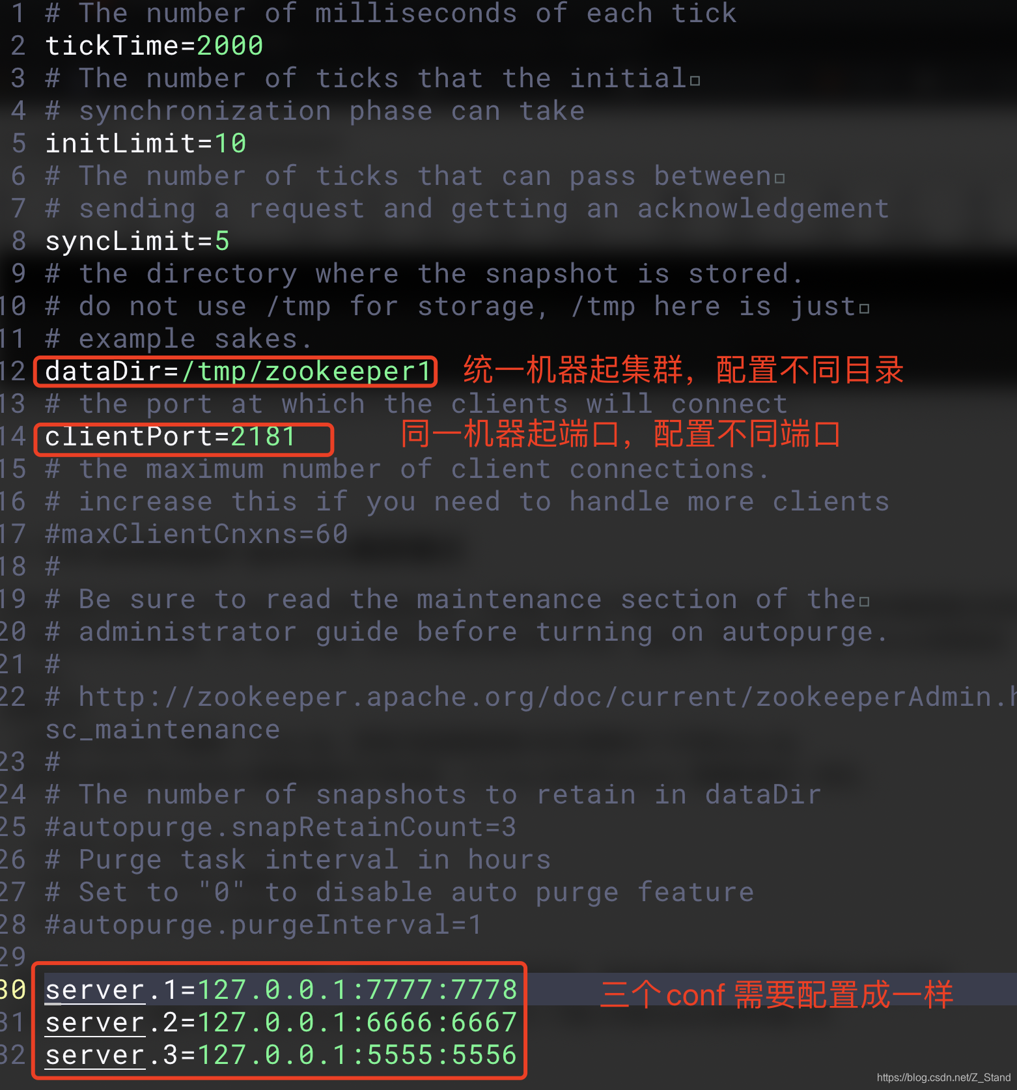
Task: Click the server.3=127.0.0.1:5555:5556 entry
Action: point(281,1055)
